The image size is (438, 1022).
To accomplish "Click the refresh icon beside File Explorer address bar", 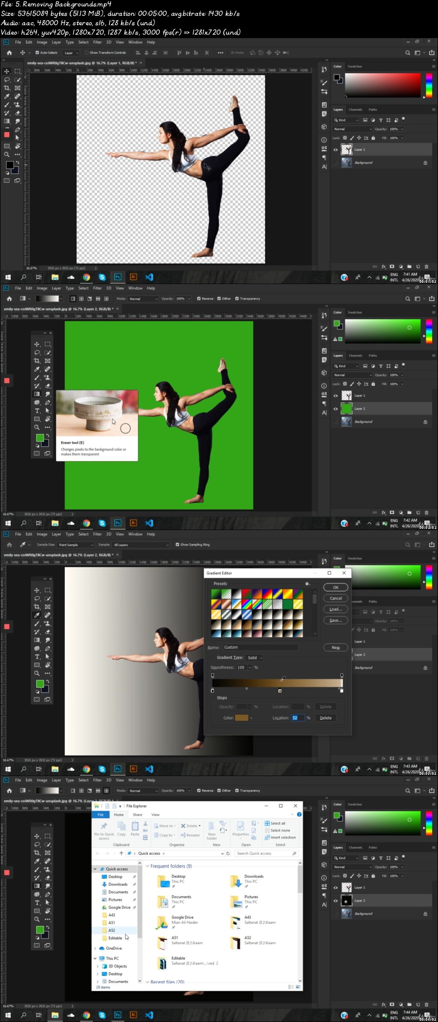I will coord(228,853).
